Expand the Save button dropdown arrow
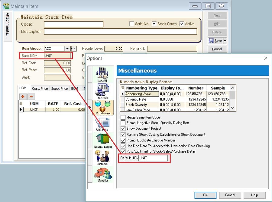Viewport: 272px width, 202px height. 224,40
